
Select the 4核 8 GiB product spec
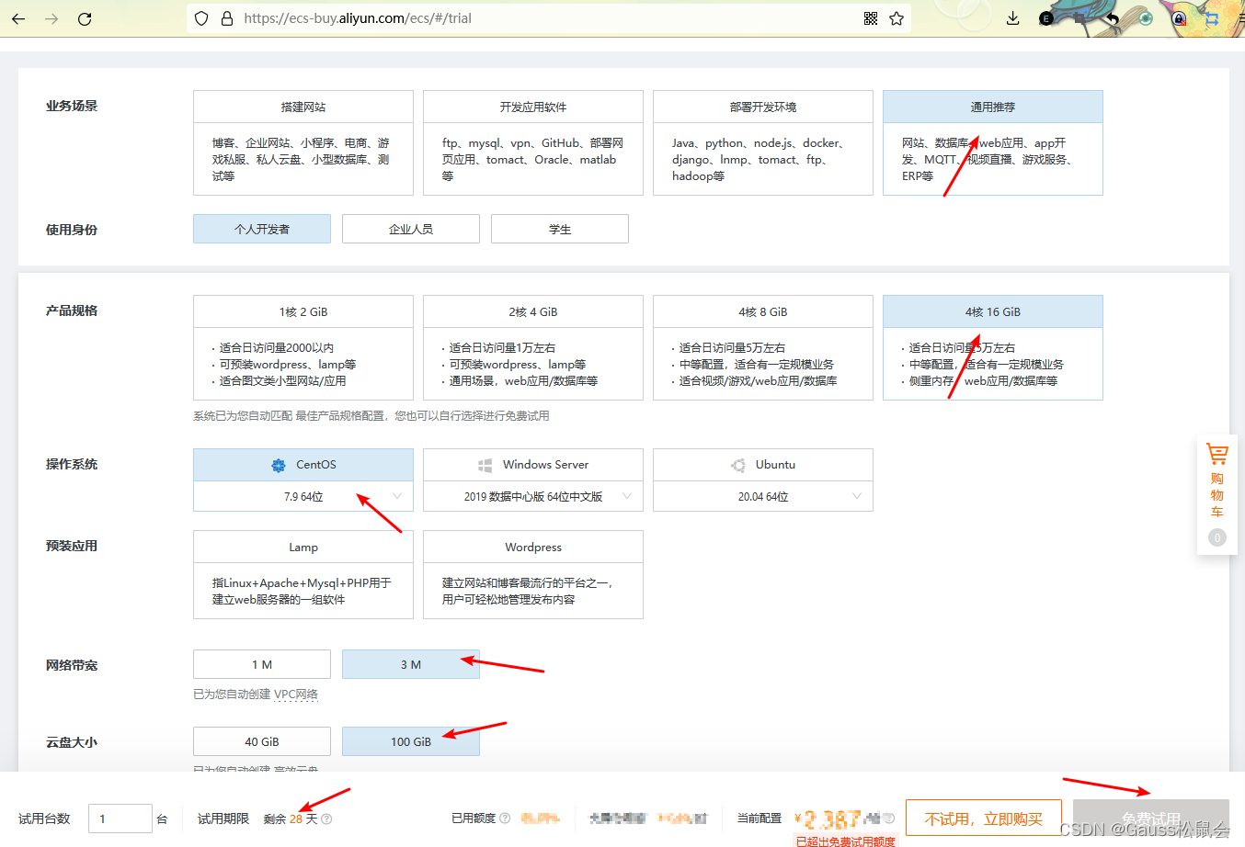763,347
